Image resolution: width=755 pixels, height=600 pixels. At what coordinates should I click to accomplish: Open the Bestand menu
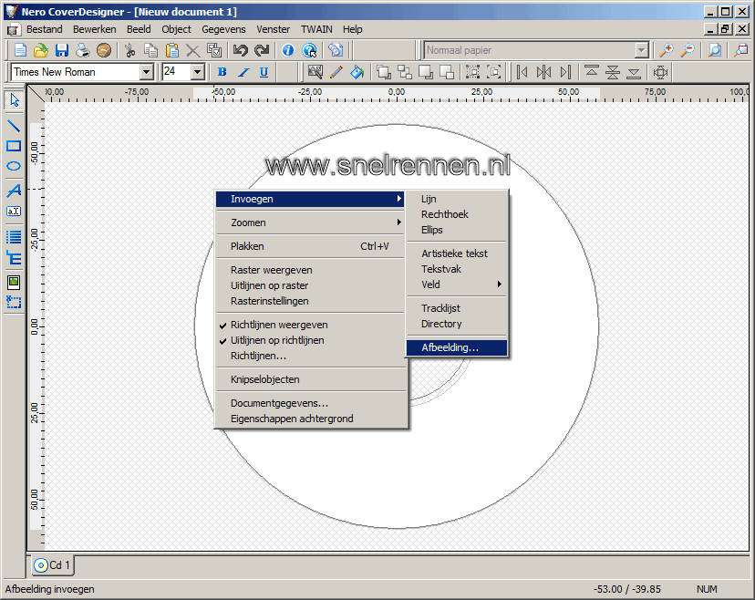pyautogui.click(x=45, y=29)
